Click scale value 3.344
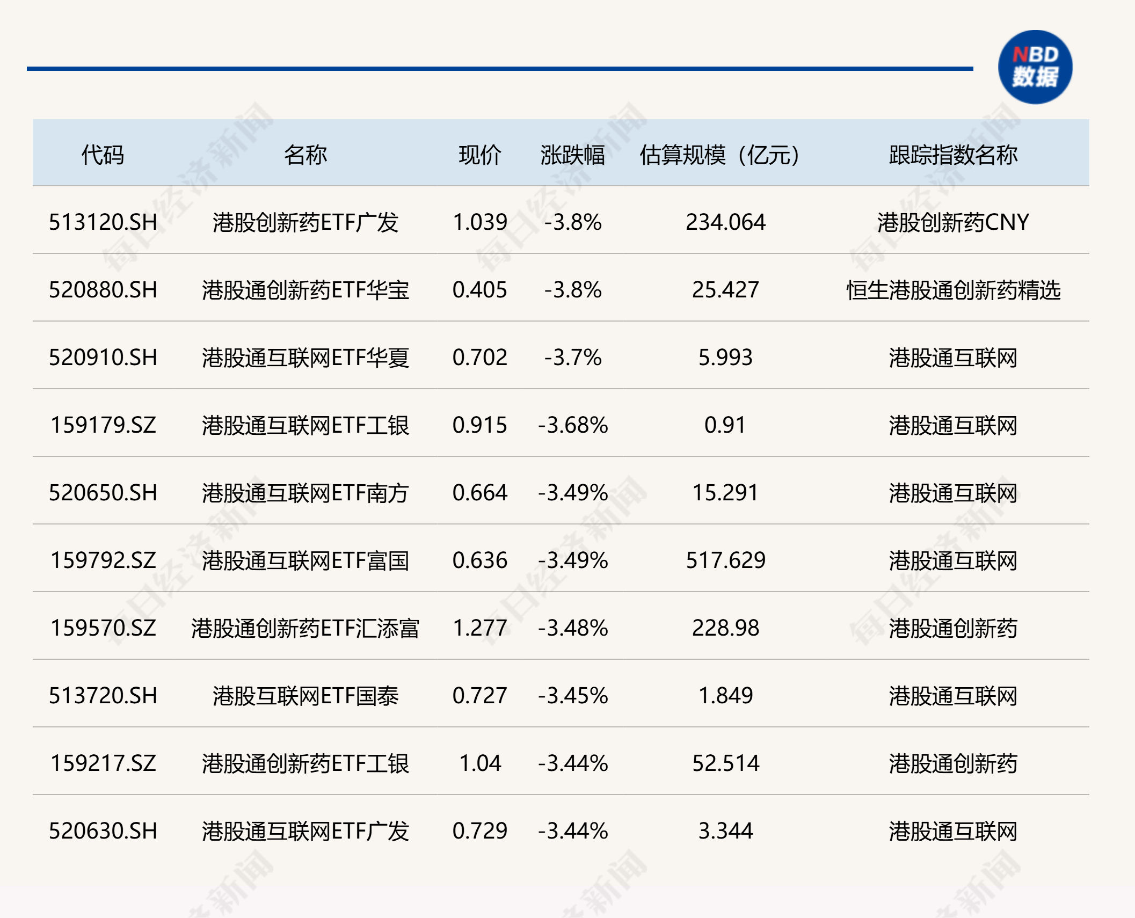The image size is (1135, 918). (x=725, y=831)
